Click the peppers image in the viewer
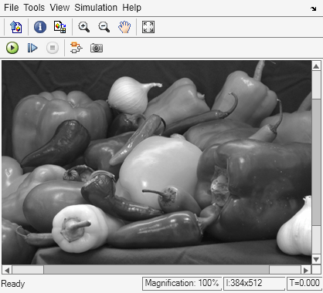 click(x=157, y=163)
